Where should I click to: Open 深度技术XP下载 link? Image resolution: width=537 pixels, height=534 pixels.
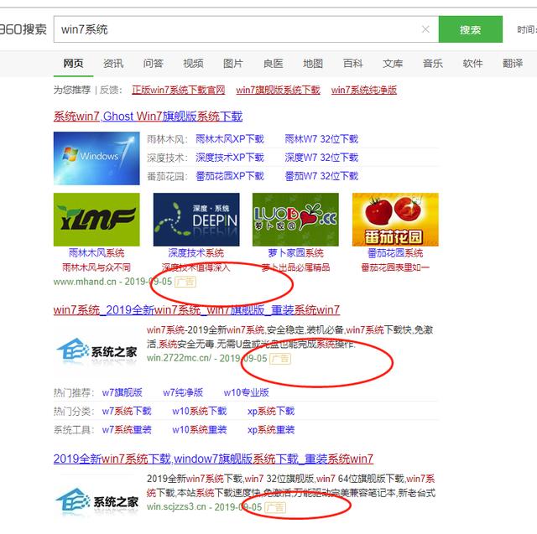point(230,158)
